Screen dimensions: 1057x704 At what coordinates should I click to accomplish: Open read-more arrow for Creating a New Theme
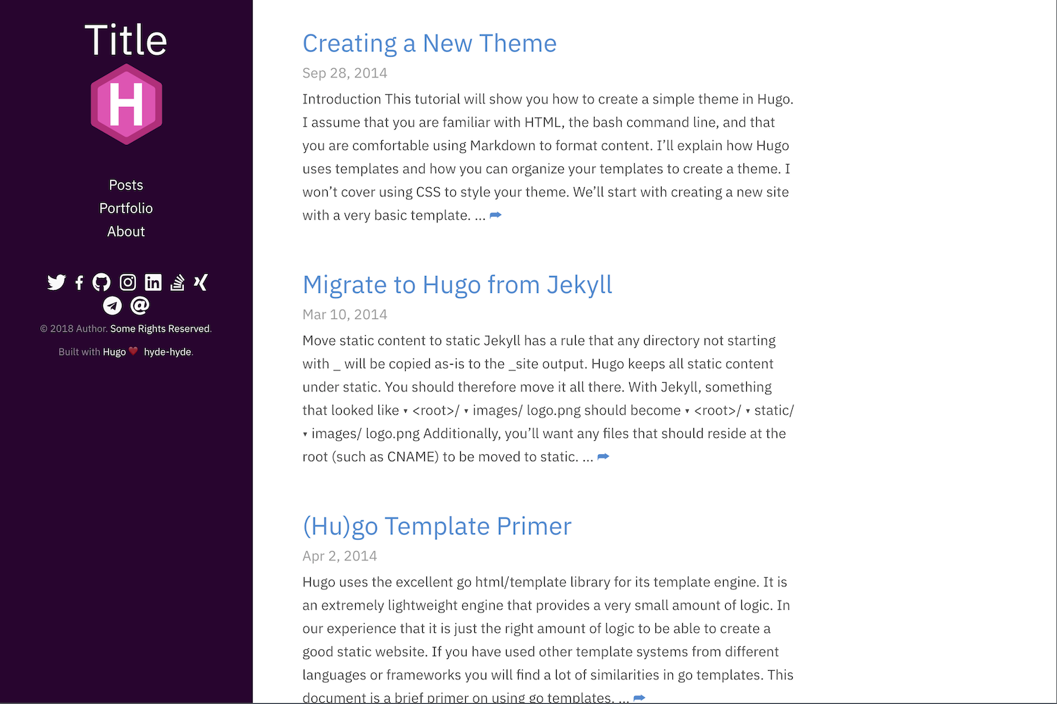pyautogui.click(x=495, y=215)
